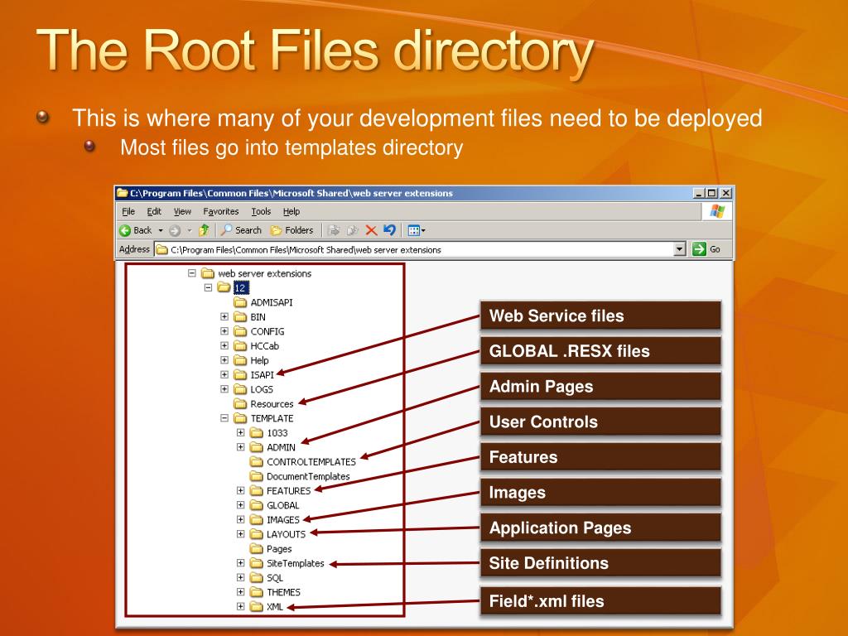Screen dimensions: 848x636
Task: Click the Back arrow icon
Action: tap(125, 230)
